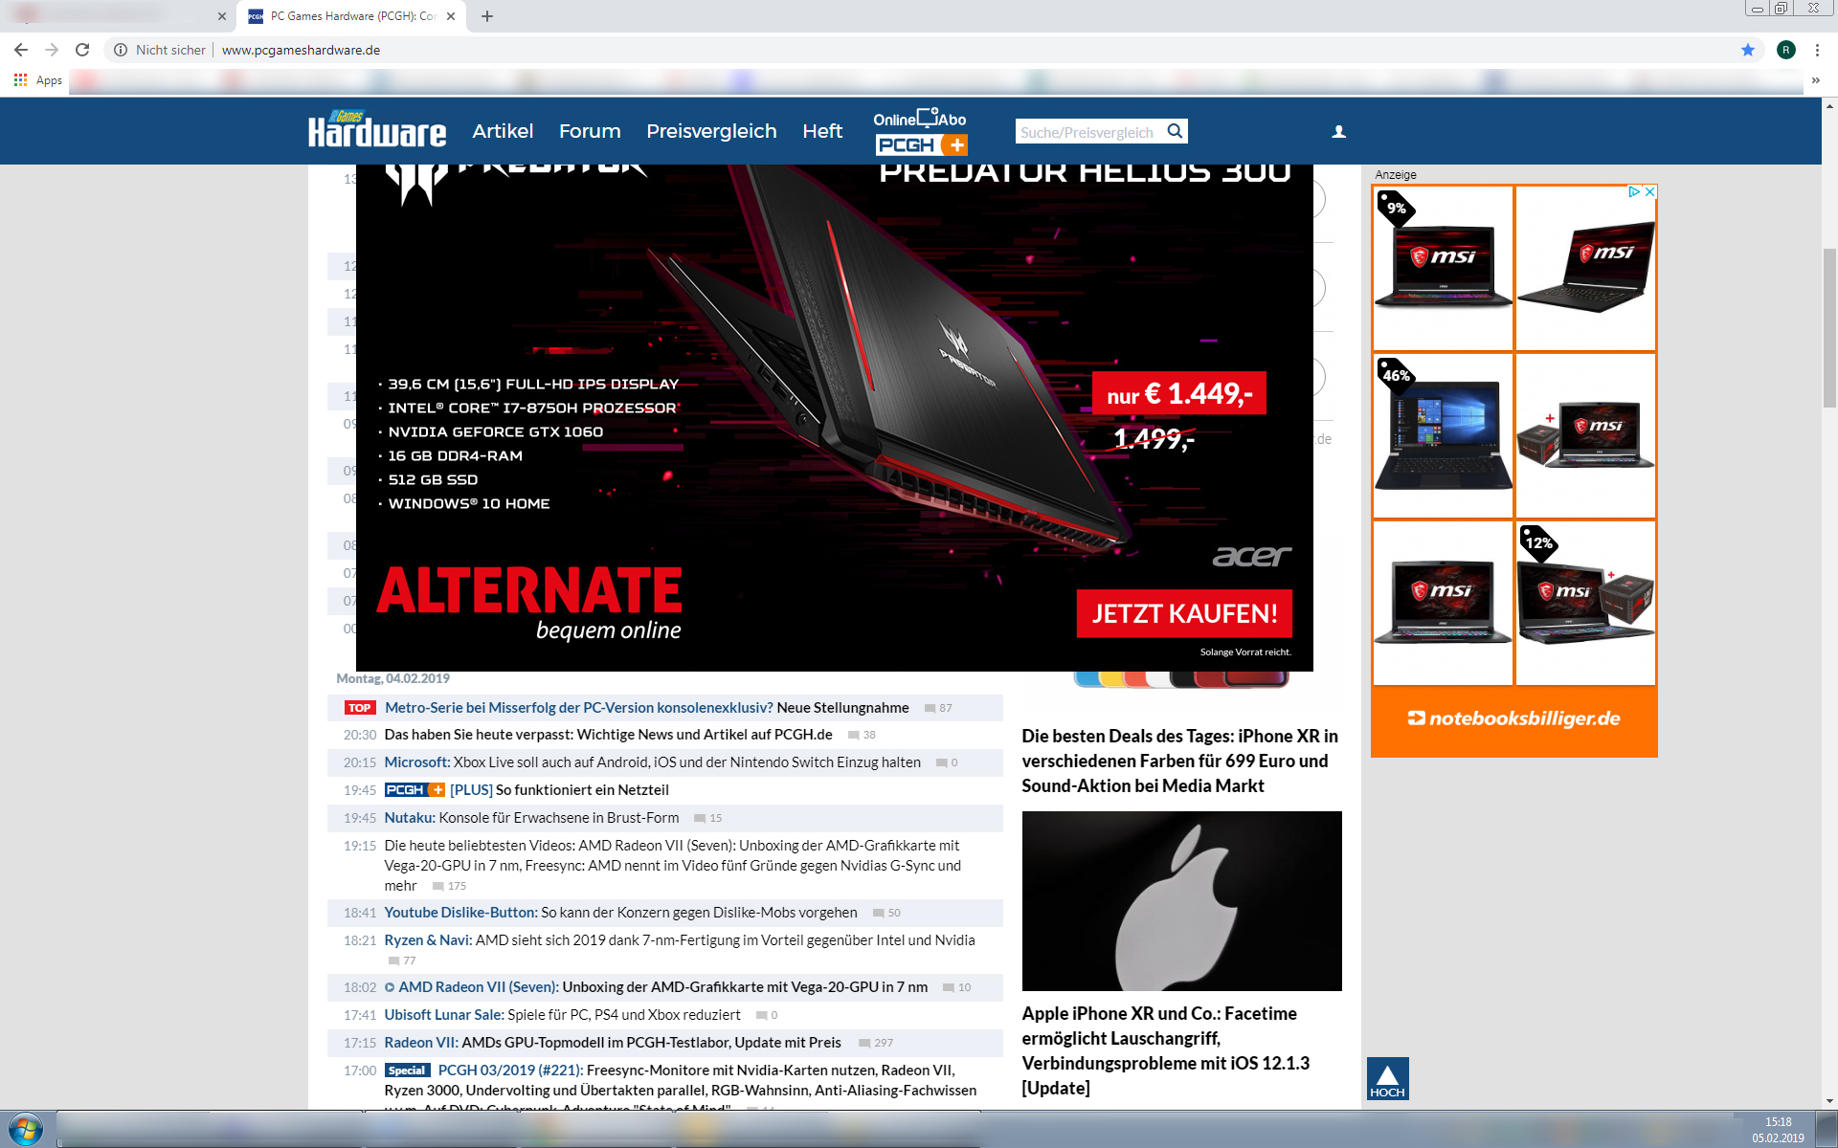
Task: Open comments count 297 on Radeon VII article
Action: tap(876, 1043)
